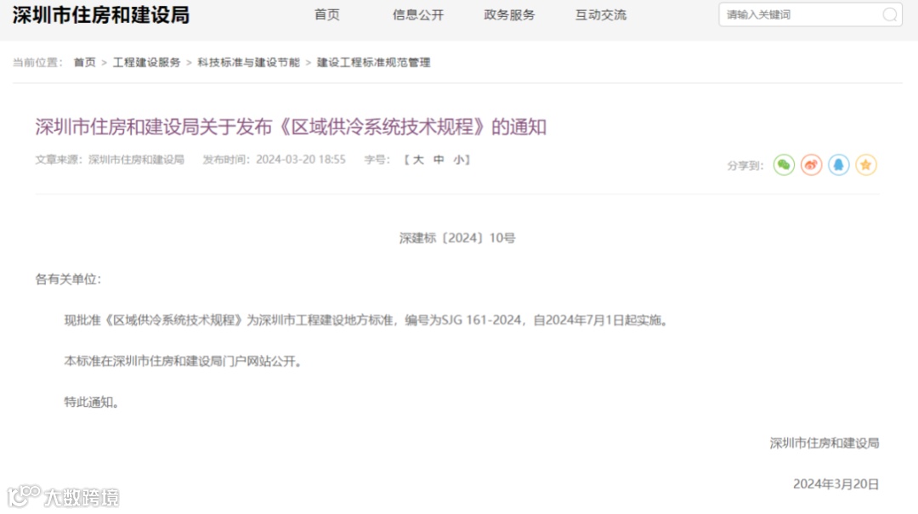Click the search magnifier icon

point(889,14)
